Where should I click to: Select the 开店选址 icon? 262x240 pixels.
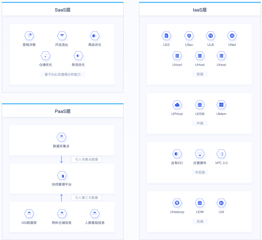coord(62,36)
